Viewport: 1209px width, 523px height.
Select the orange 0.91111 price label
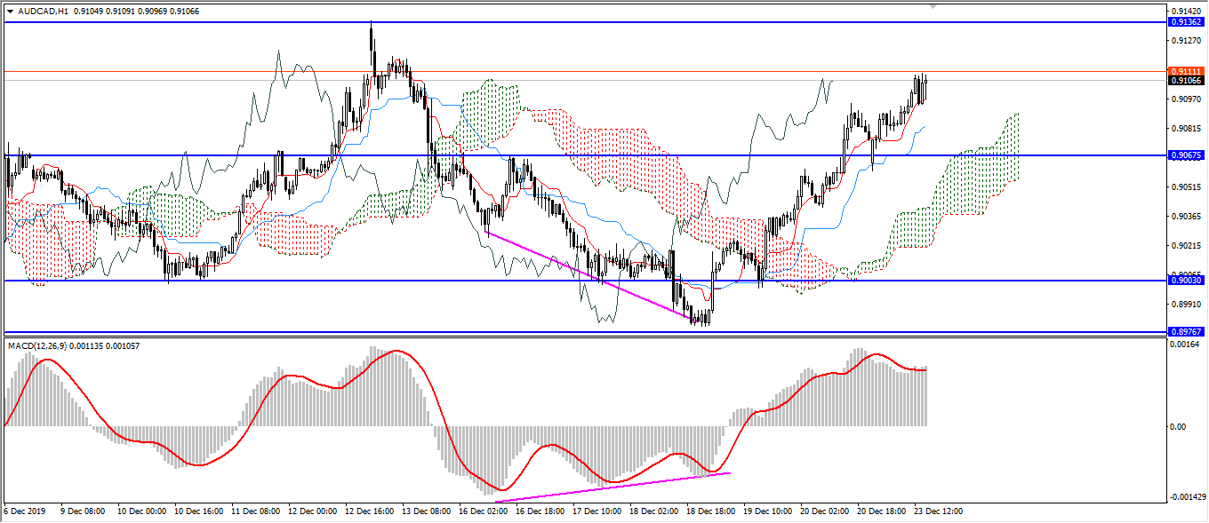click(x=1186, y=71)
